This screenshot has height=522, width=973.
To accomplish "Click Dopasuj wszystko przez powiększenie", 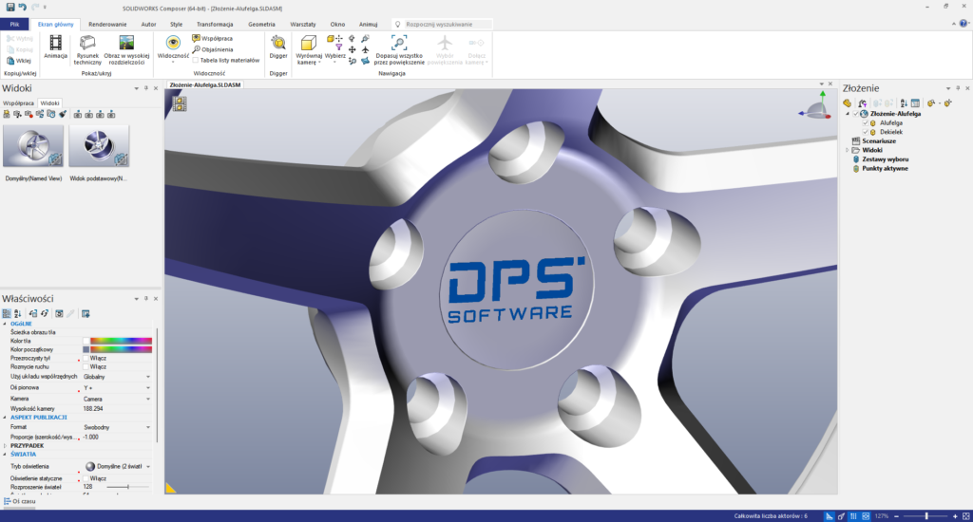I will coord(399,43).
